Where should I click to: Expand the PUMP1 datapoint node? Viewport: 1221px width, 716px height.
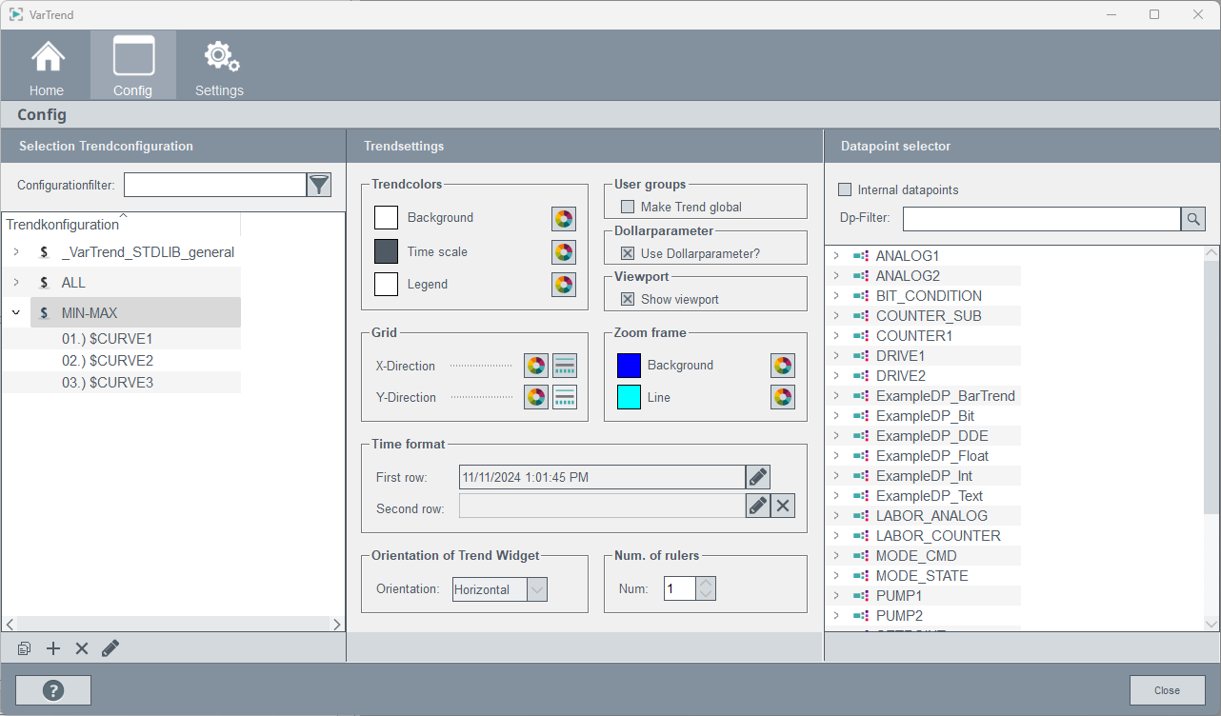click(835, 596)
